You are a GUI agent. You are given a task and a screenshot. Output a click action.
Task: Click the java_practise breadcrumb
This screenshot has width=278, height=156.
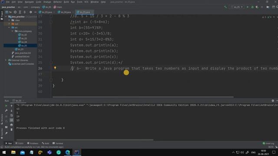[x=8, y=7]
